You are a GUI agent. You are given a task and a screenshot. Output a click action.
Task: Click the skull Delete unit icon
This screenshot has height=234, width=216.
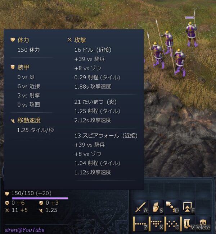coord(203,224)
